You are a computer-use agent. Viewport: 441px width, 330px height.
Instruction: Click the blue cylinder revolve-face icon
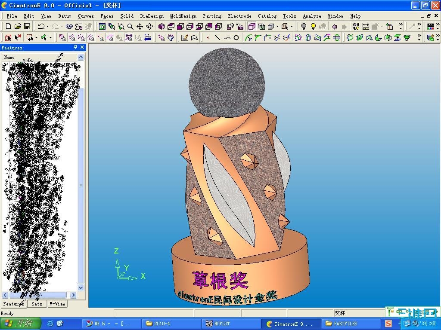tap(308, 37)
